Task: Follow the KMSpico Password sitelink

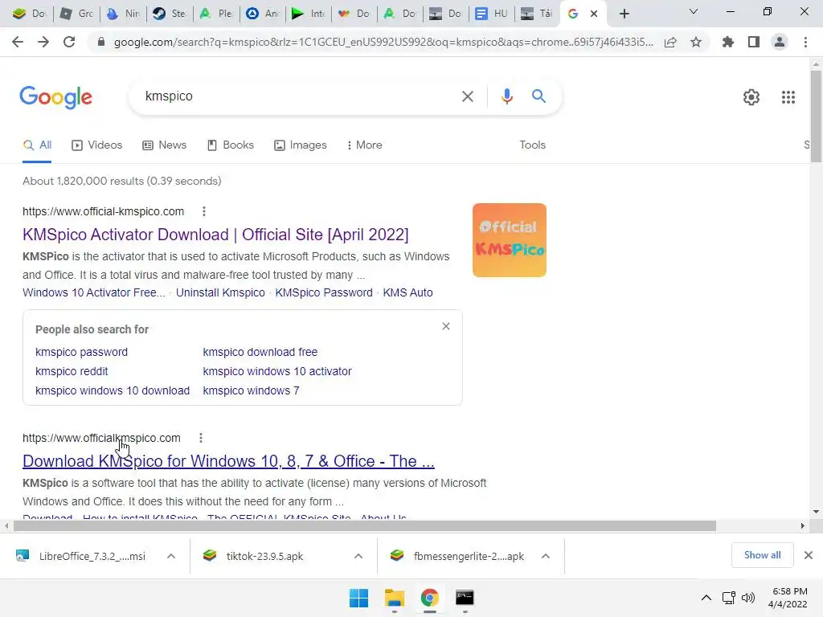Action: click(x=324, y=292)
